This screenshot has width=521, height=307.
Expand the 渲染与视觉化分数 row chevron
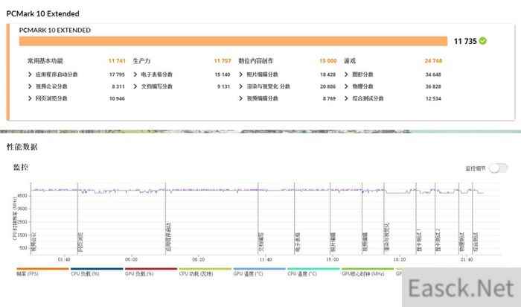[x=241, y=86]
